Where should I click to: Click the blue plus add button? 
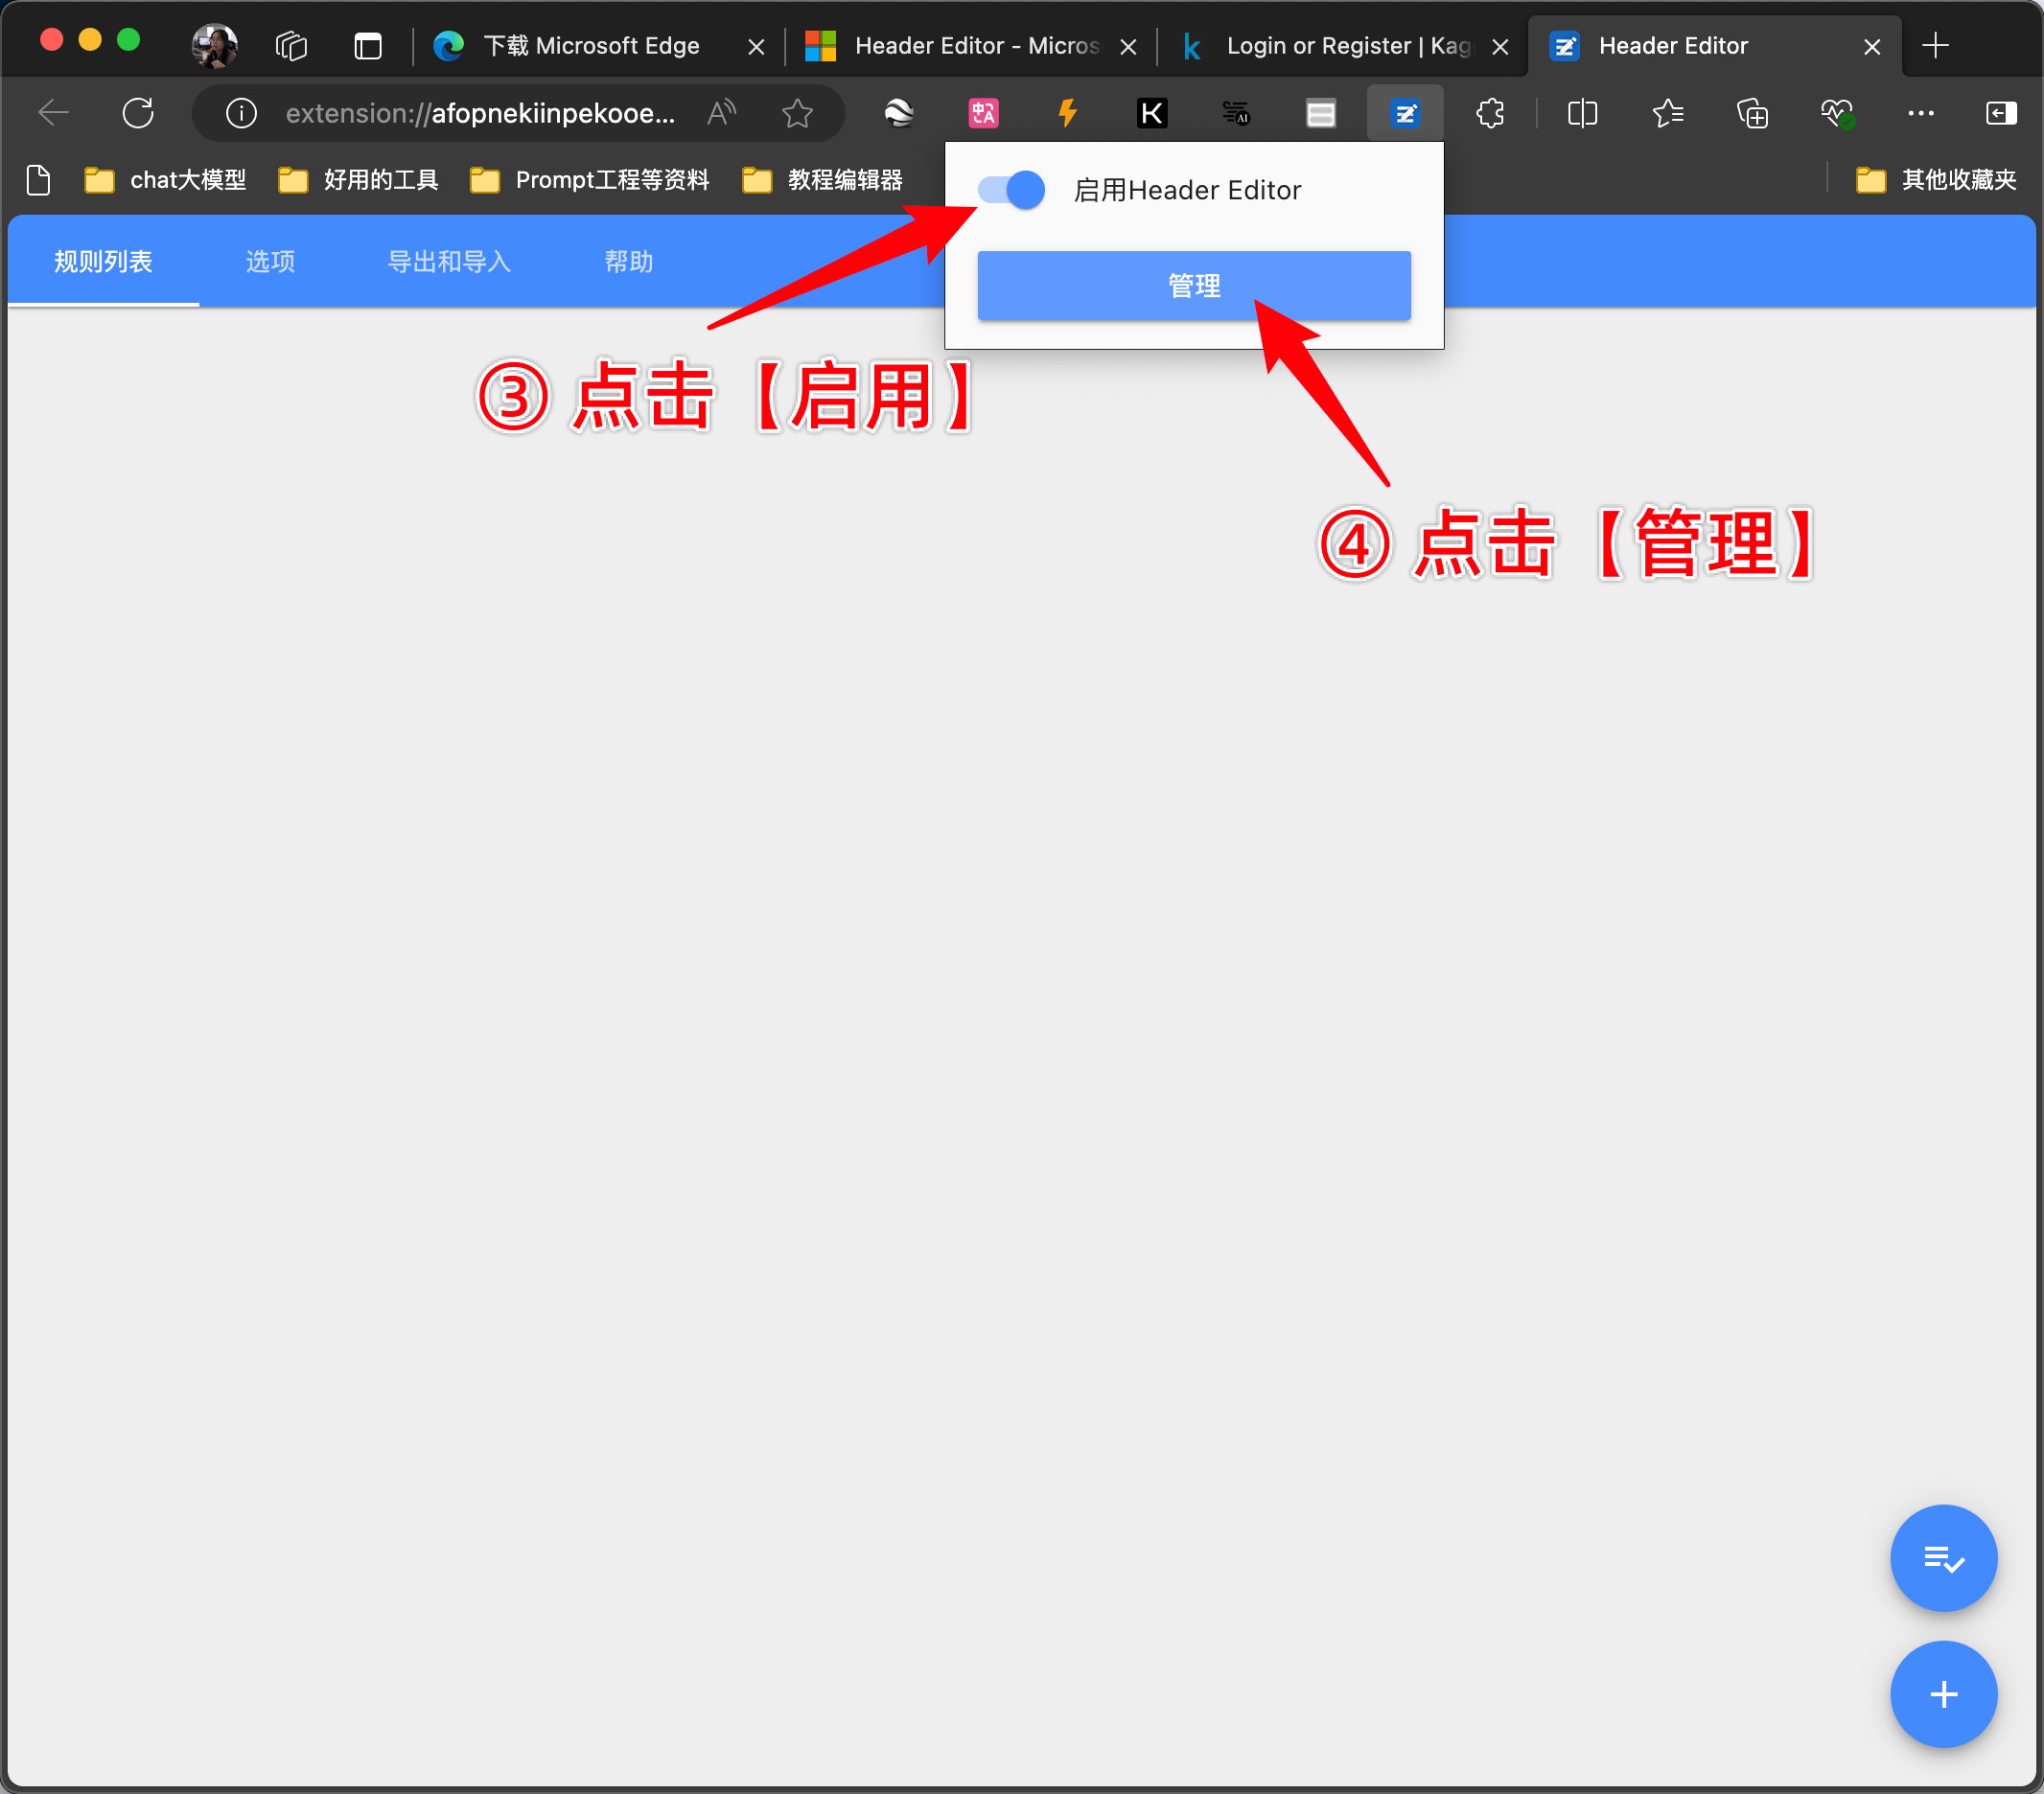point(1950,1691)
